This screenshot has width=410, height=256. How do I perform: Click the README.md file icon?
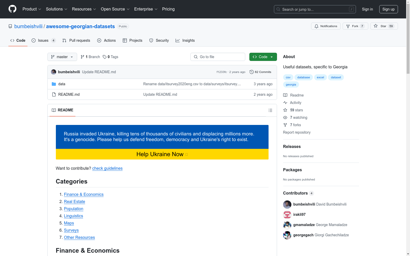pos(54,94)
